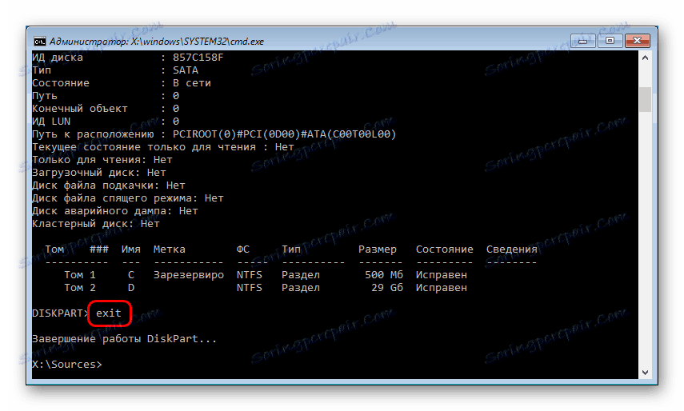Click the line 'Только для чтения: Нет'
This screenshot has width=684, height=411.
[x=102, y=160]
